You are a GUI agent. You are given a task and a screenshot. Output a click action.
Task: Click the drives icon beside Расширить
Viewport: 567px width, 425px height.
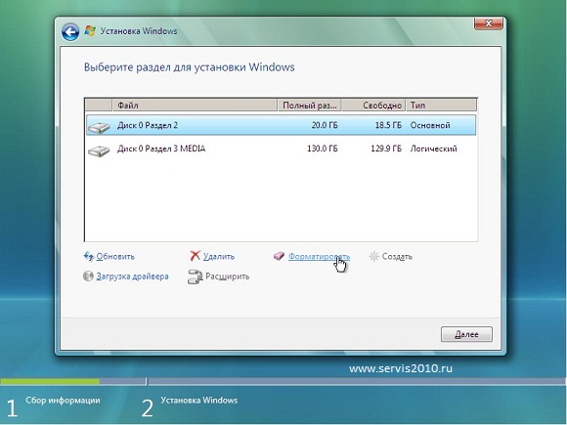pos(195,276)
